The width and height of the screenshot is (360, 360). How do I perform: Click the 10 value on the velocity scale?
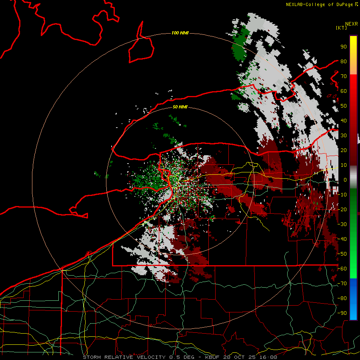click(x=344, y=165)
